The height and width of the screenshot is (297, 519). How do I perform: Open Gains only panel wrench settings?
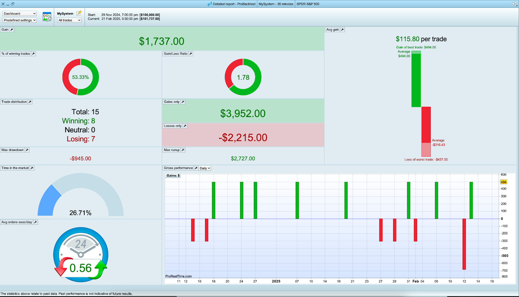click(183, 102)
